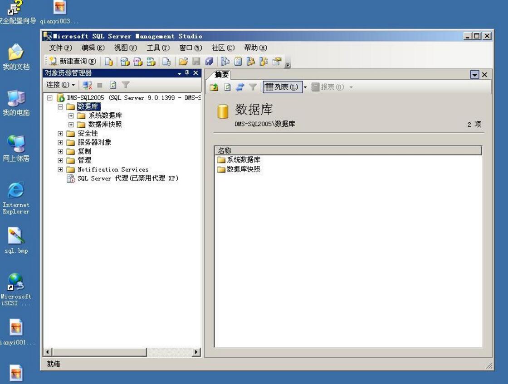Open the 帮助 menu
The width and height of the screenshot is (508, 384).
255,48
